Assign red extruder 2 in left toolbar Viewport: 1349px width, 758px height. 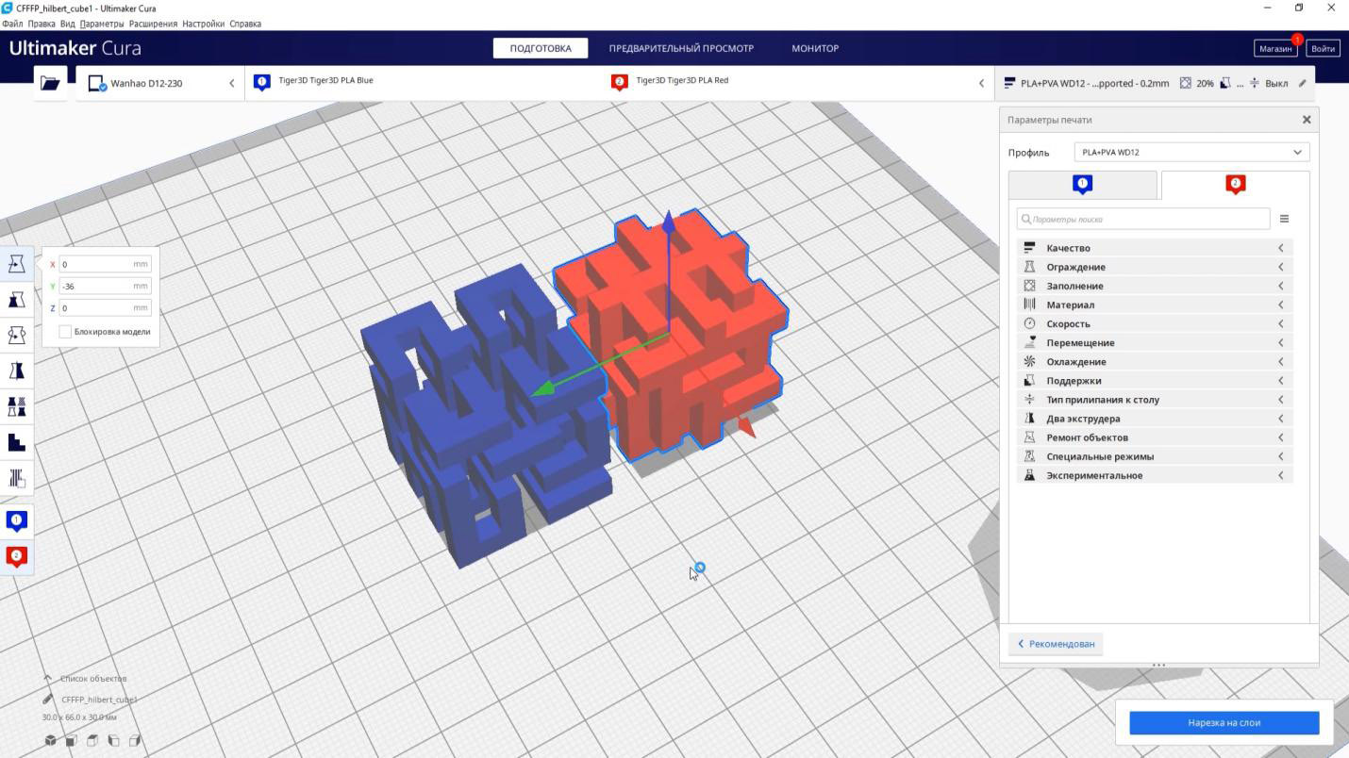(16, 556)
